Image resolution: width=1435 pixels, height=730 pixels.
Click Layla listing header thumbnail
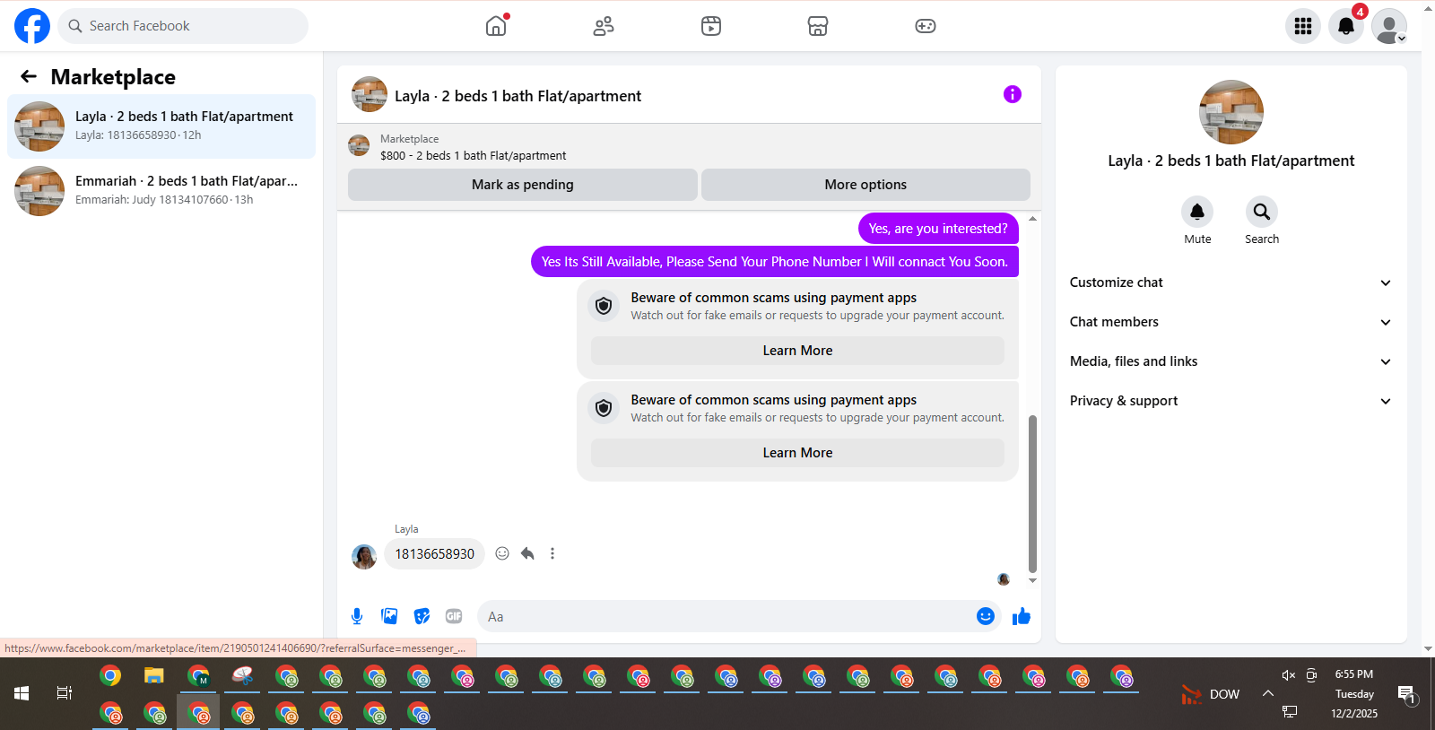[x=370, y=94]
